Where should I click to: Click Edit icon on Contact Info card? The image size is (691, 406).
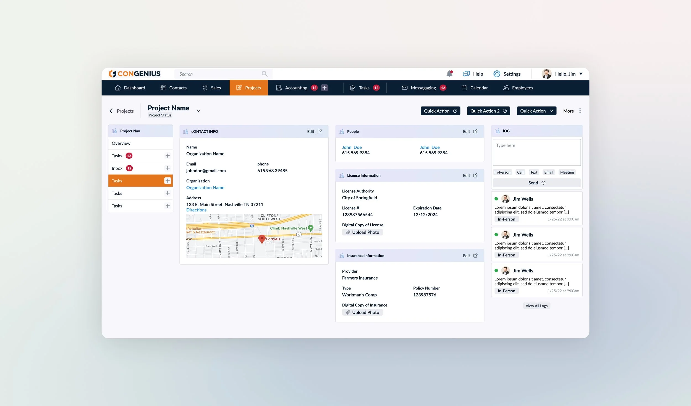(320, 131)
